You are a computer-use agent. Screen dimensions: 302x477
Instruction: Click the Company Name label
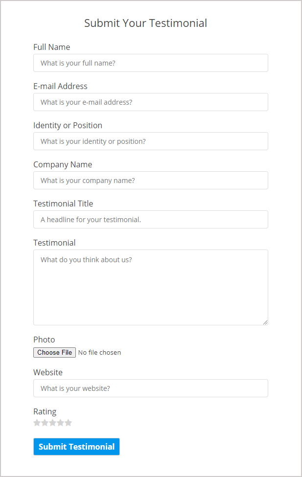pos(63,164)
